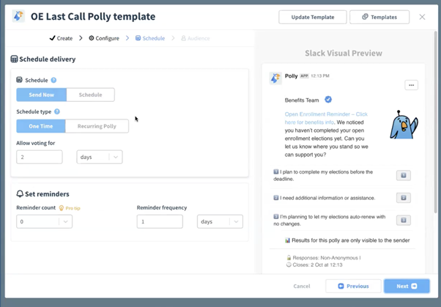This screenshot has height=307, width=441.
Task: Select the Send Now option
Action: 42,95
